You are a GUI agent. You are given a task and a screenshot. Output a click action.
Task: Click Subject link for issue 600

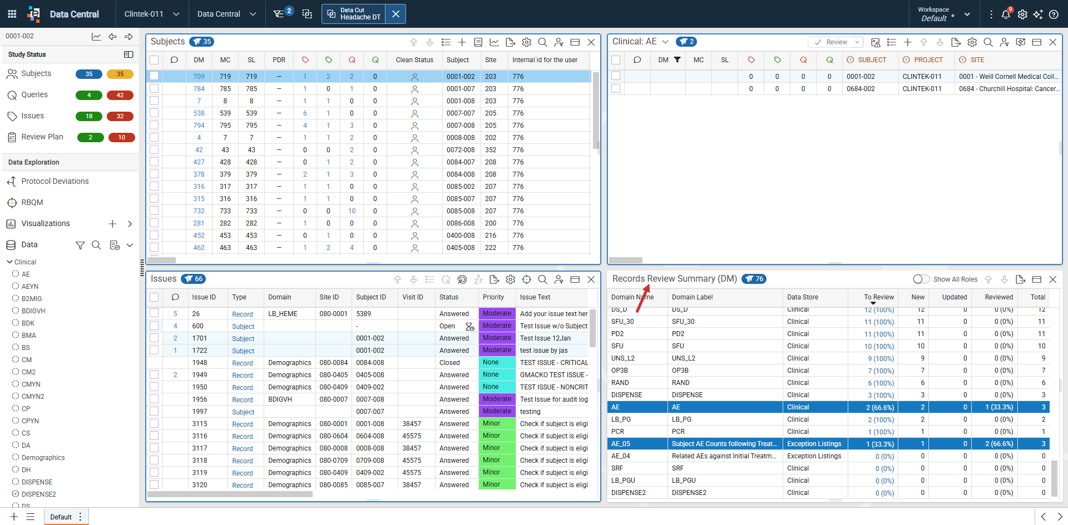tap(243, 327)
